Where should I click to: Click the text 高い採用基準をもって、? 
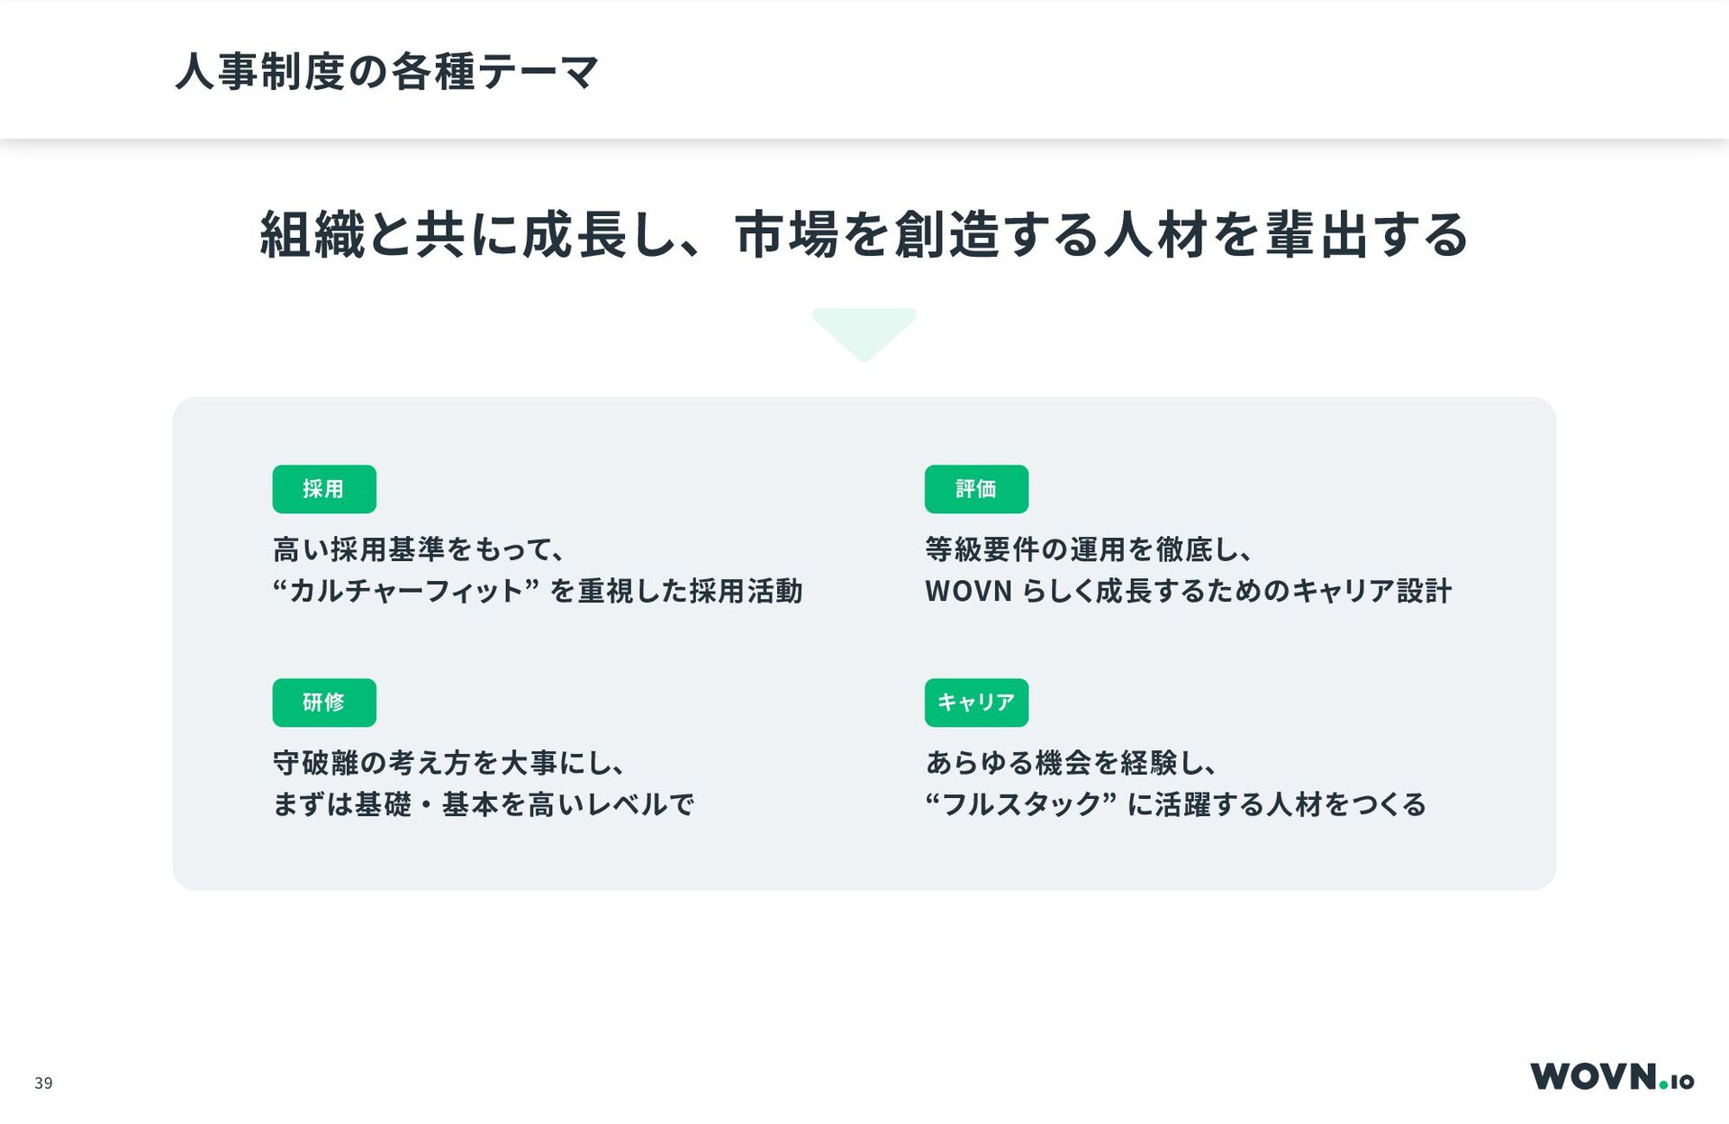[419, 549]
